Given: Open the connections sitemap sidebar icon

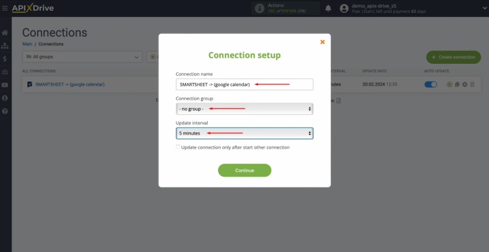Looking at the screenshot, I should click(x=5, y=46).
